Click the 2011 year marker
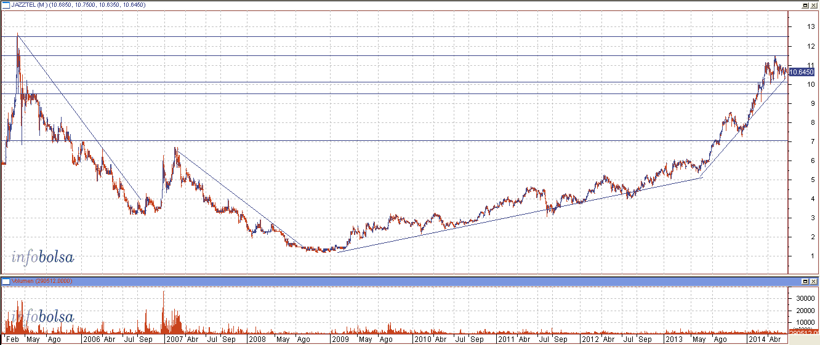The image size is (820, 345). click(506, 339)
